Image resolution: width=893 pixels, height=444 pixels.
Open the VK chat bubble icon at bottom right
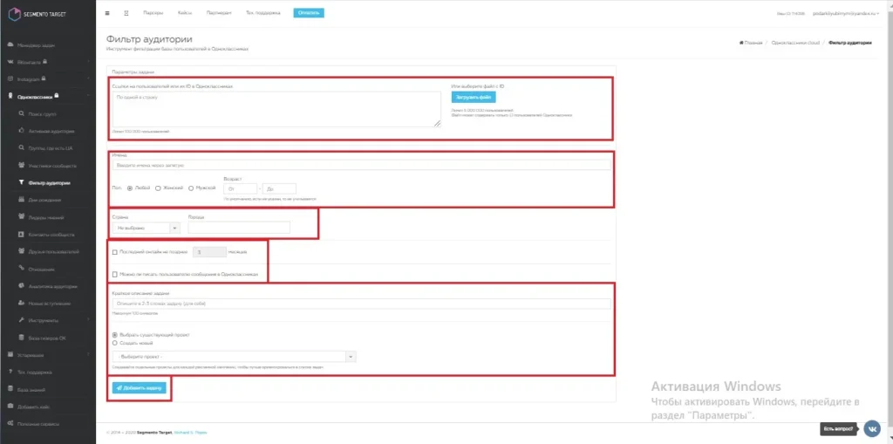pos(871,427)
